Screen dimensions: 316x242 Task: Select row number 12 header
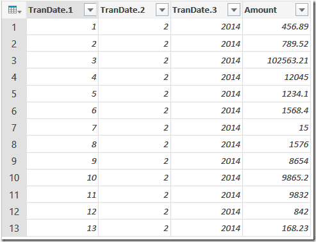[x=14, y=211]
